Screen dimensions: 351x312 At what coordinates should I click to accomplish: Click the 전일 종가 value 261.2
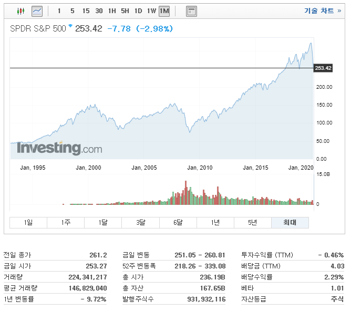point(98,255)
